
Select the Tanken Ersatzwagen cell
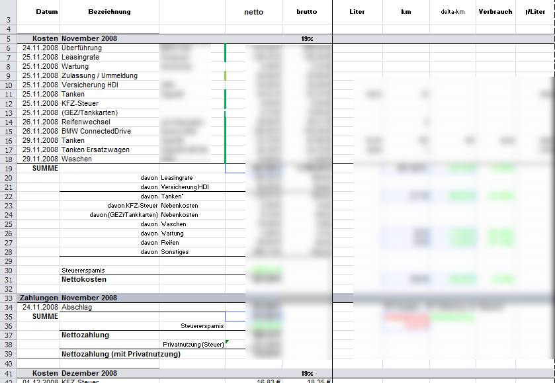pyautogui.click(x=95, y=150)
